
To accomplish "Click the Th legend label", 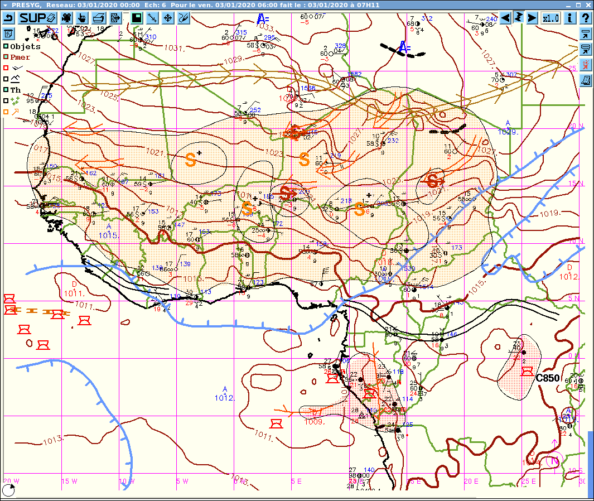I will tap(16, 90).
